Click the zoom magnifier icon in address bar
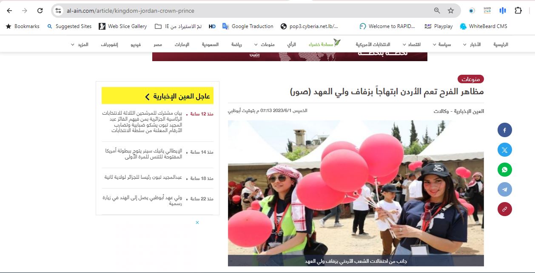535x273 pixels. [437, 11]
